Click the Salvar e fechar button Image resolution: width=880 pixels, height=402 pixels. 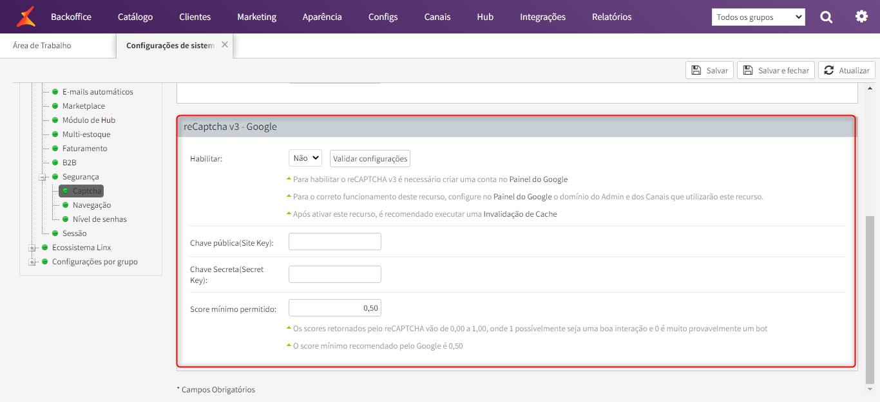click(x=776, y=70)
